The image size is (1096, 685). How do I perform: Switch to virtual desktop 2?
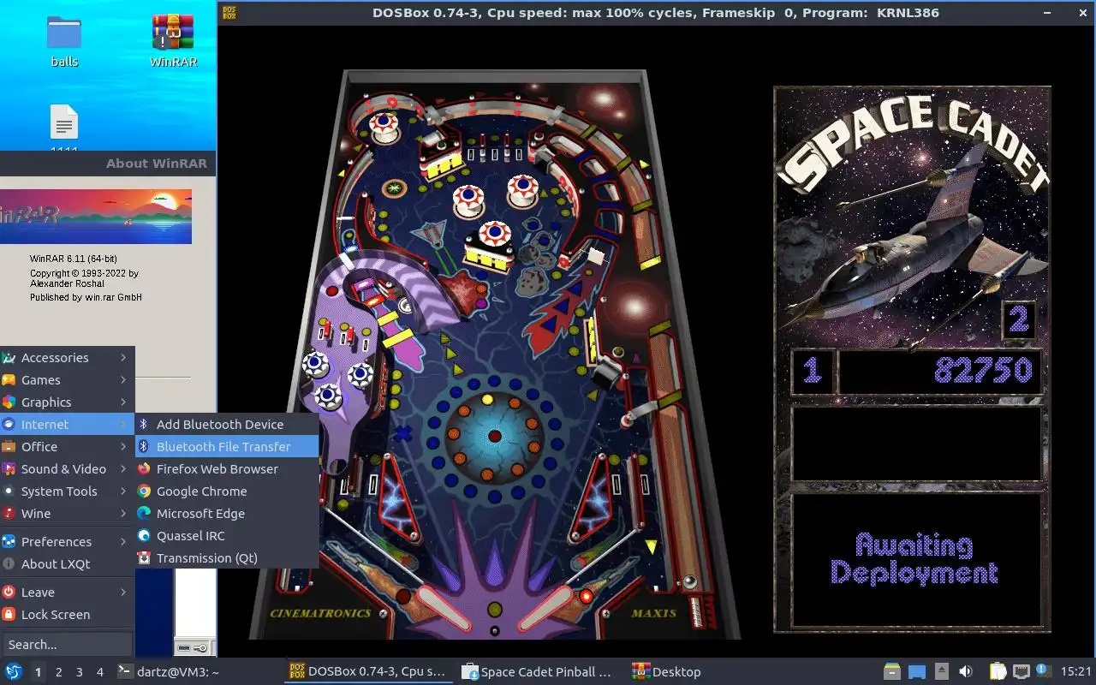click(x=58, y=672)
